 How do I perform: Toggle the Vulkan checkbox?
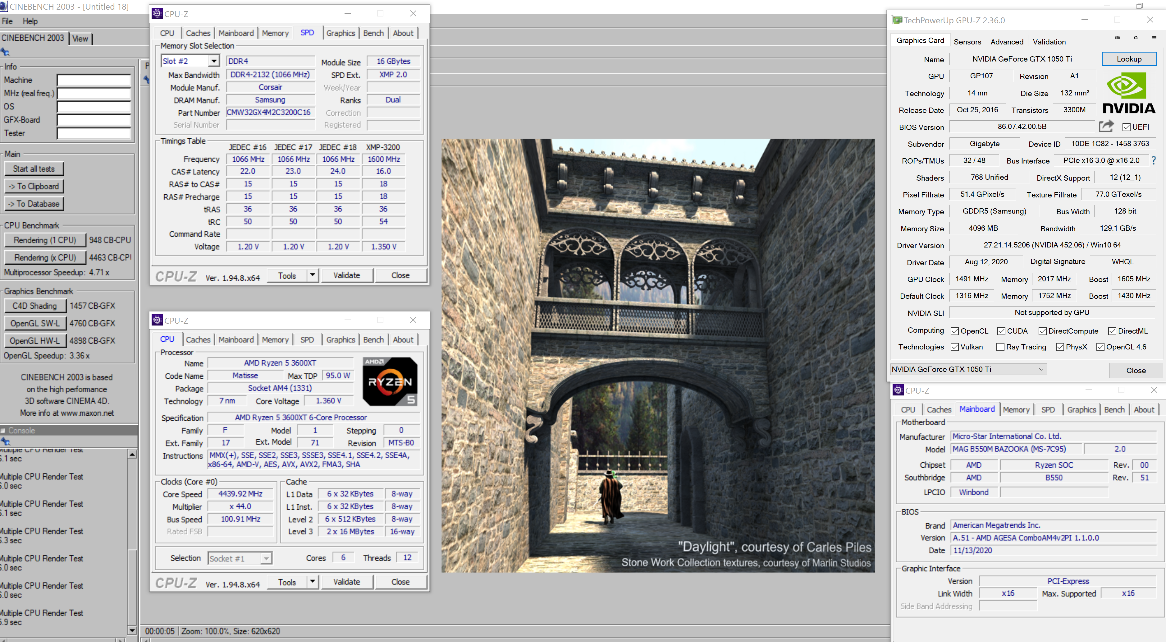point(955,347)
